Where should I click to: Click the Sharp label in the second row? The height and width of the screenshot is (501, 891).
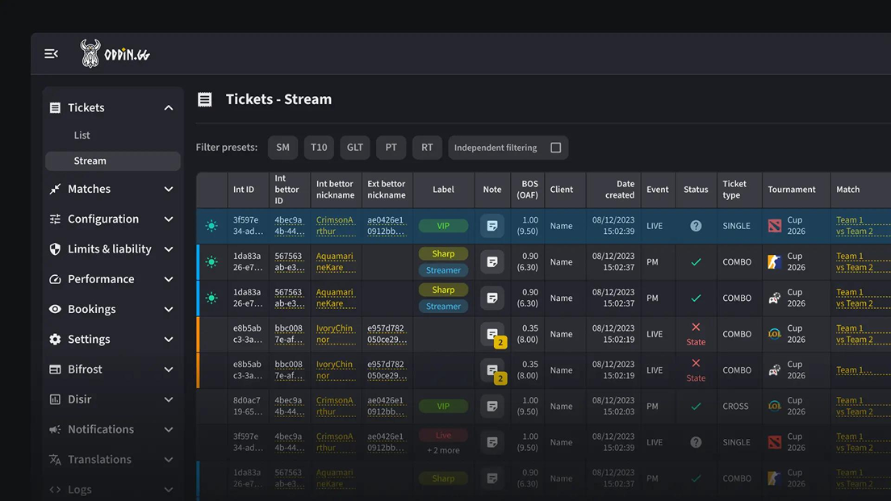443,254
